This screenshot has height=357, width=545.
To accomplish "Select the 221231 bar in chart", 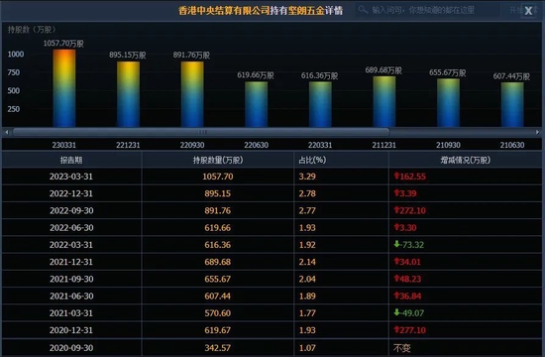I will pos(128,94).
